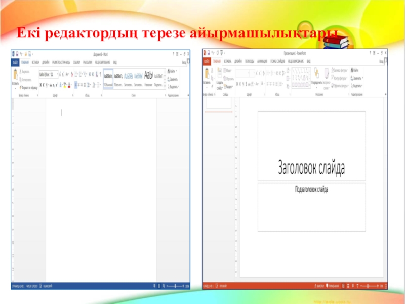Click blank Word document page area

coord(101,191)
